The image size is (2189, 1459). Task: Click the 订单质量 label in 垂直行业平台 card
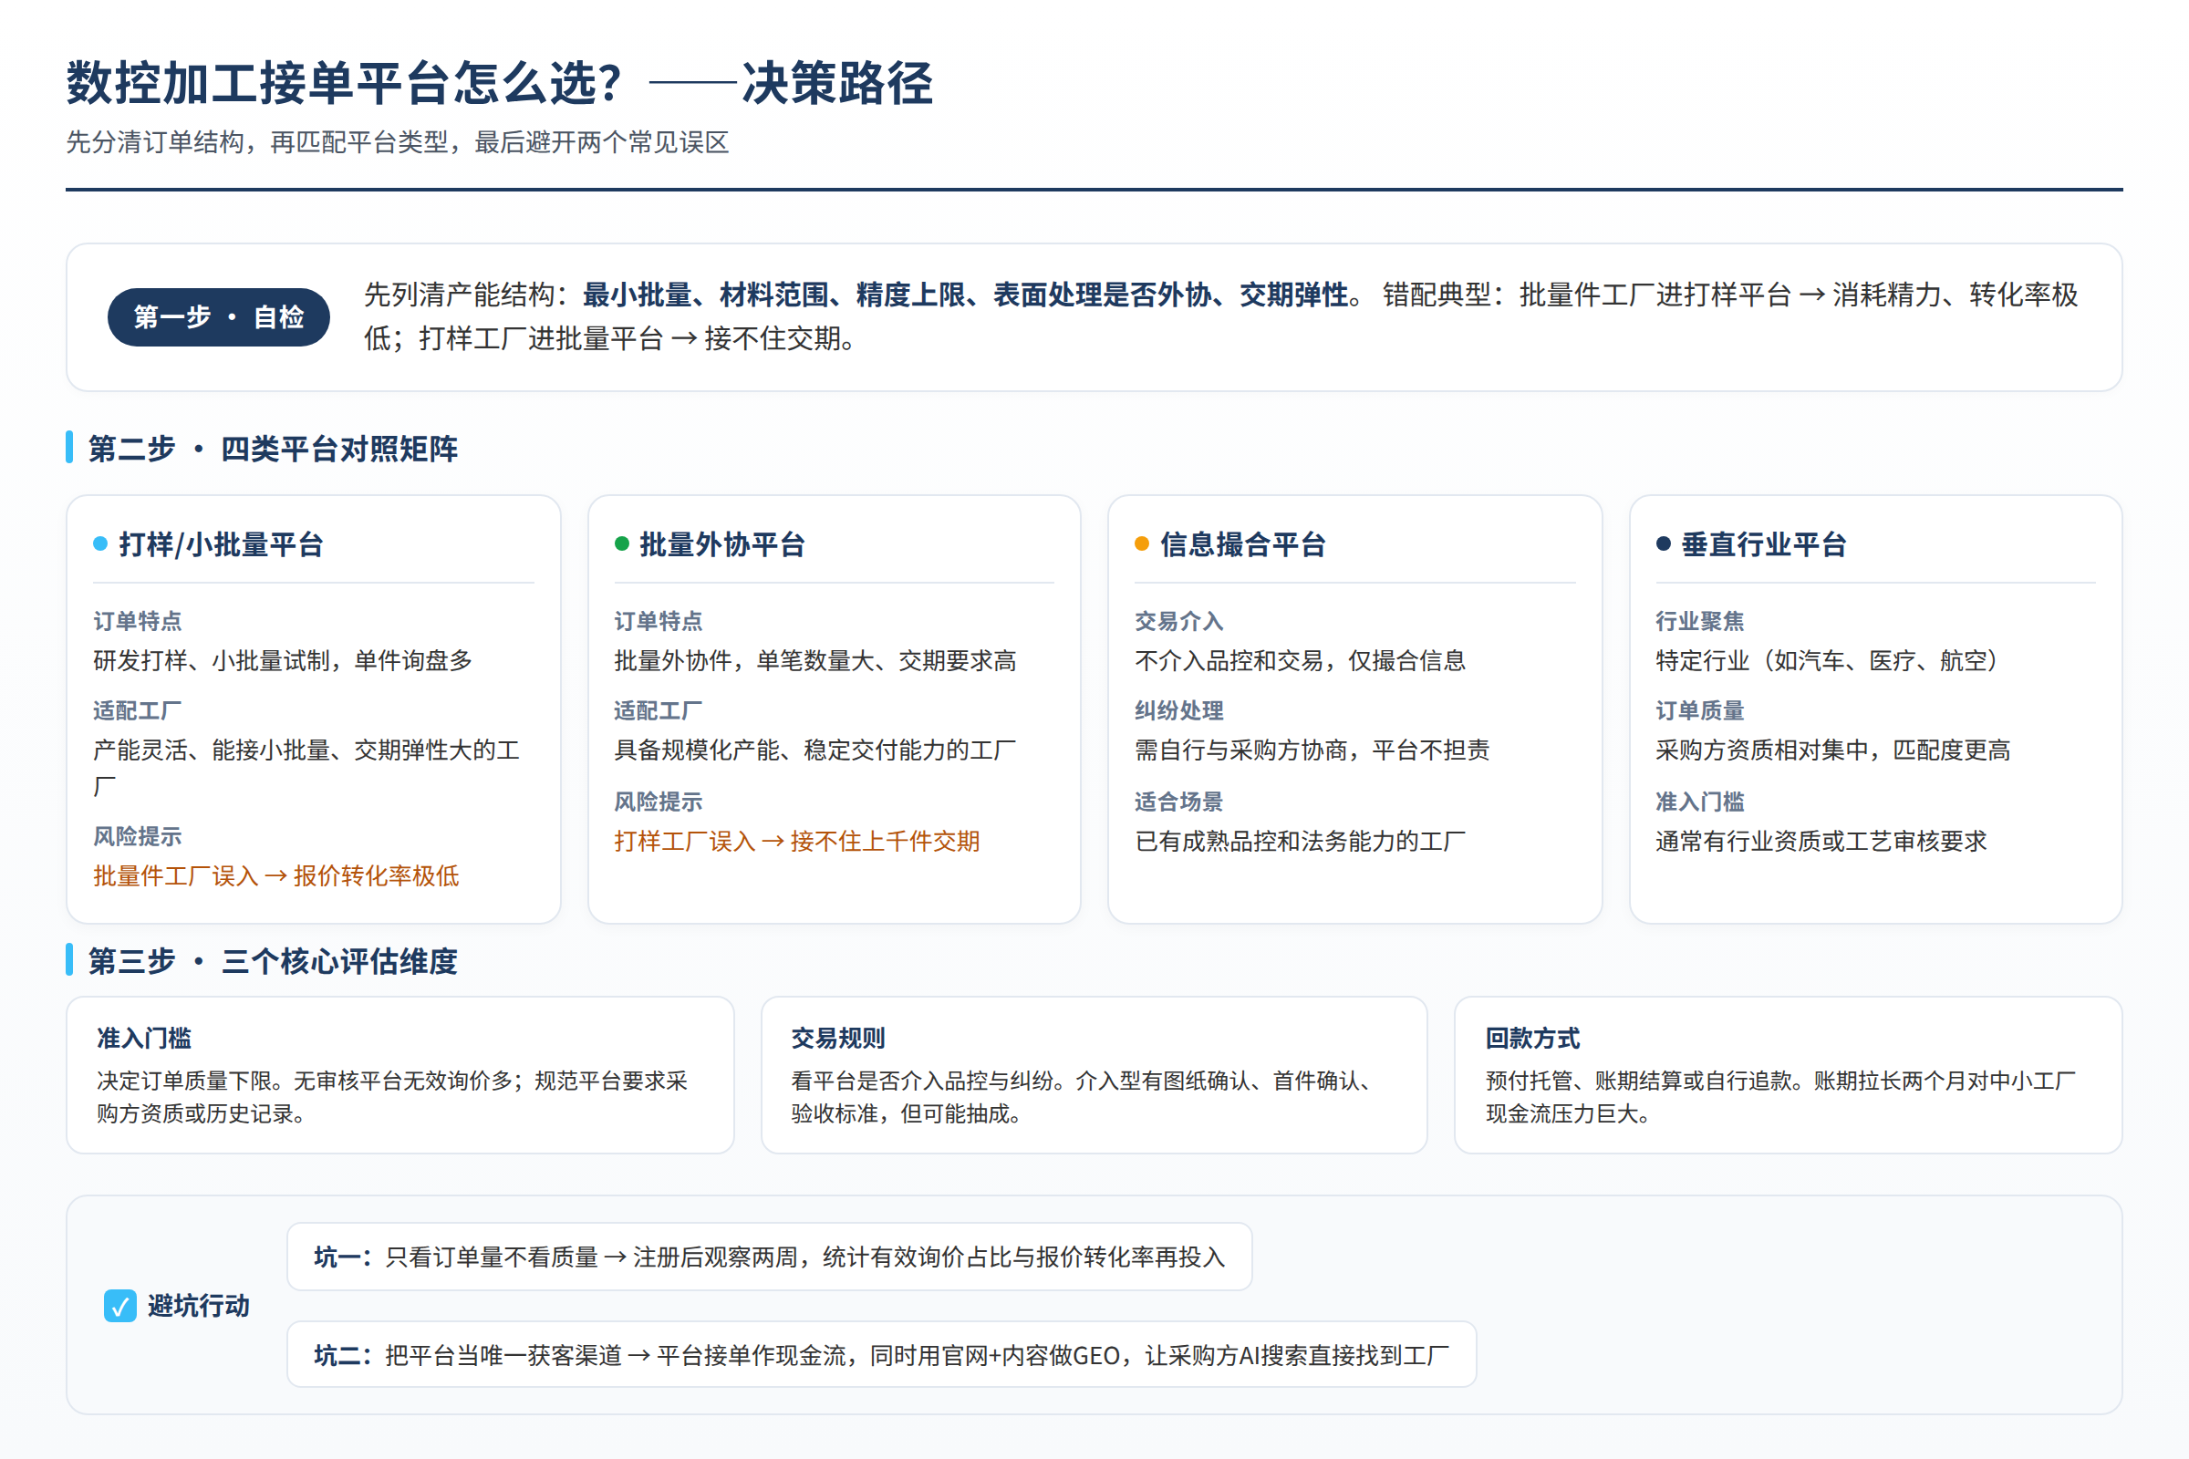pos(1699,711)
